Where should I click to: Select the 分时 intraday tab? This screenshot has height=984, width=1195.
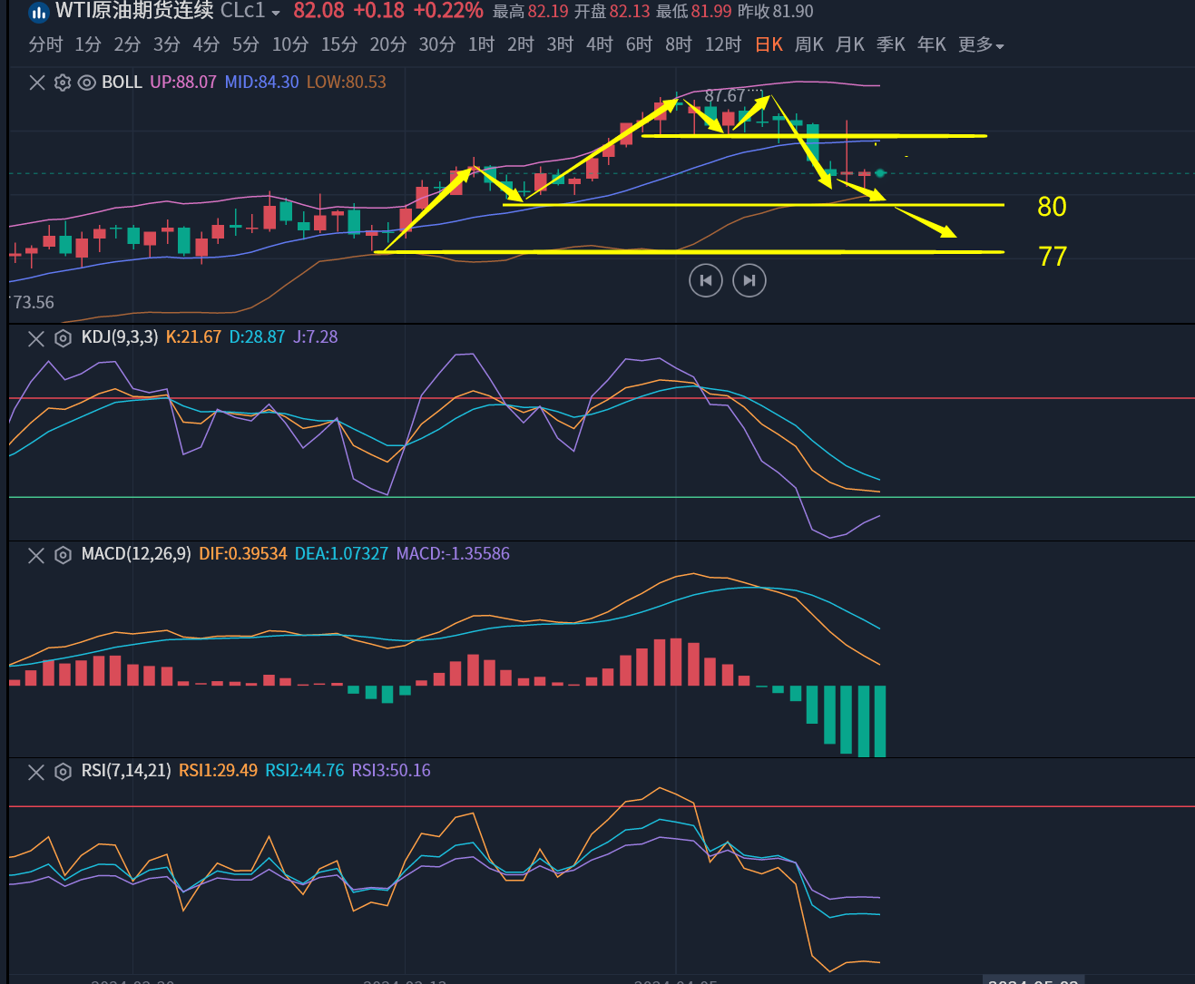45,44
